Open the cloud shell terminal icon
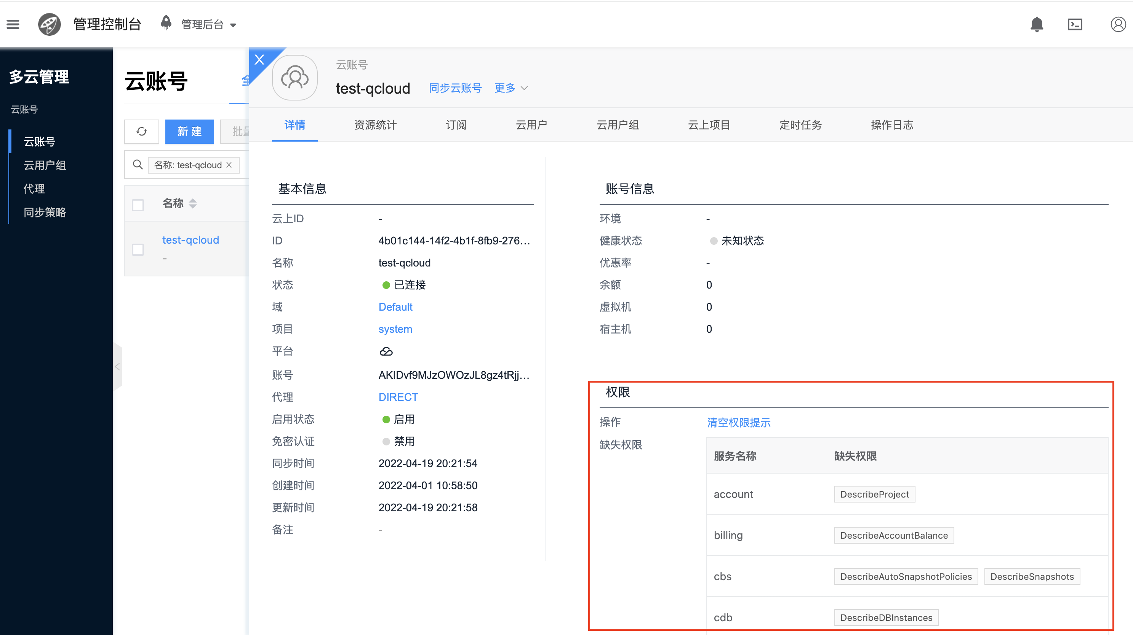Viewport: 1133px width, 635px height. point(1074,25)
